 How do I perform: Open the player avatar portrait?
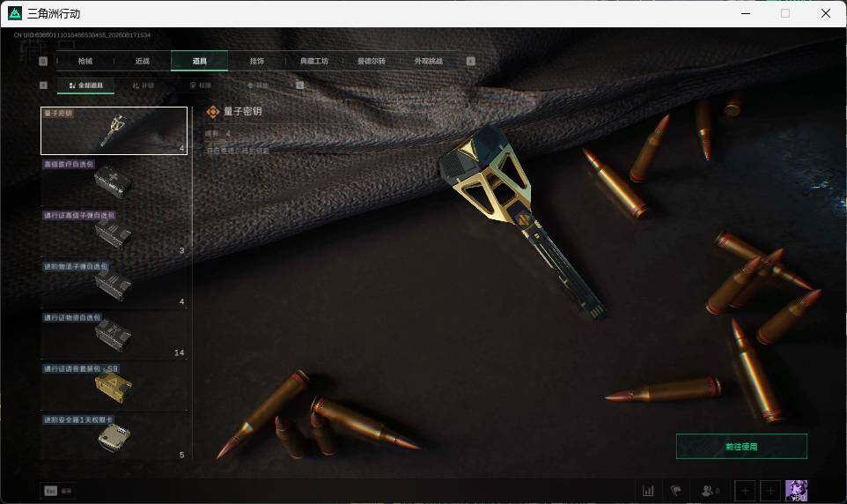pos(796,491)
